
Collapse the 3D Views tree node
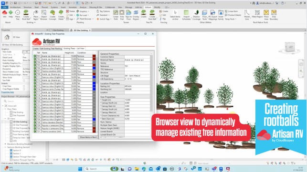click(5, 119)
